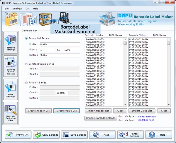Click the Codabar Font link
The width and height of the screenshot is (176, 143).
pyautogui.click(x=146, y=120)
